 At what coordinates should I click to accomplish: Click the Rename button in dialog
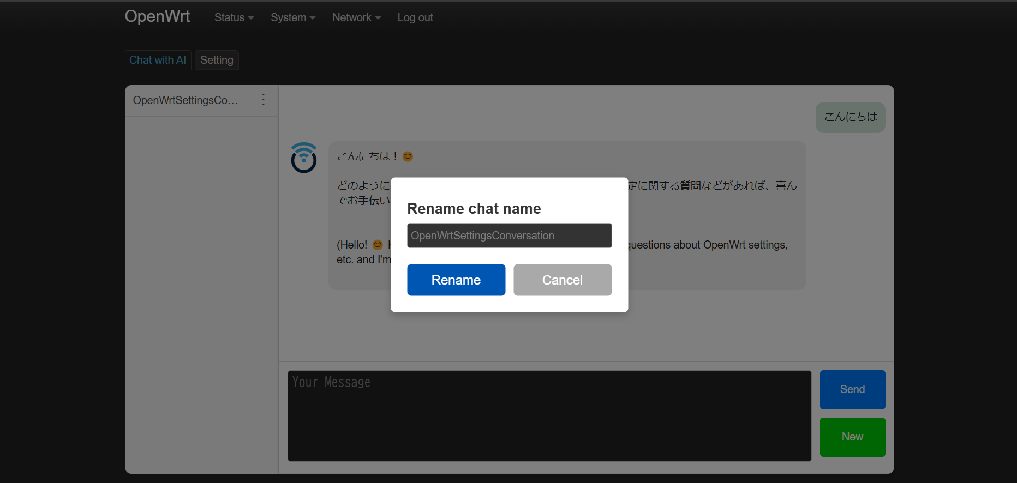456,280
